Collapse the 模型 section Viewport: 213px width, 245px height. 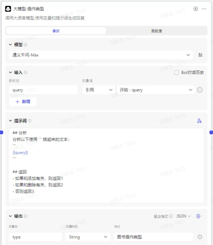(10, 45)
